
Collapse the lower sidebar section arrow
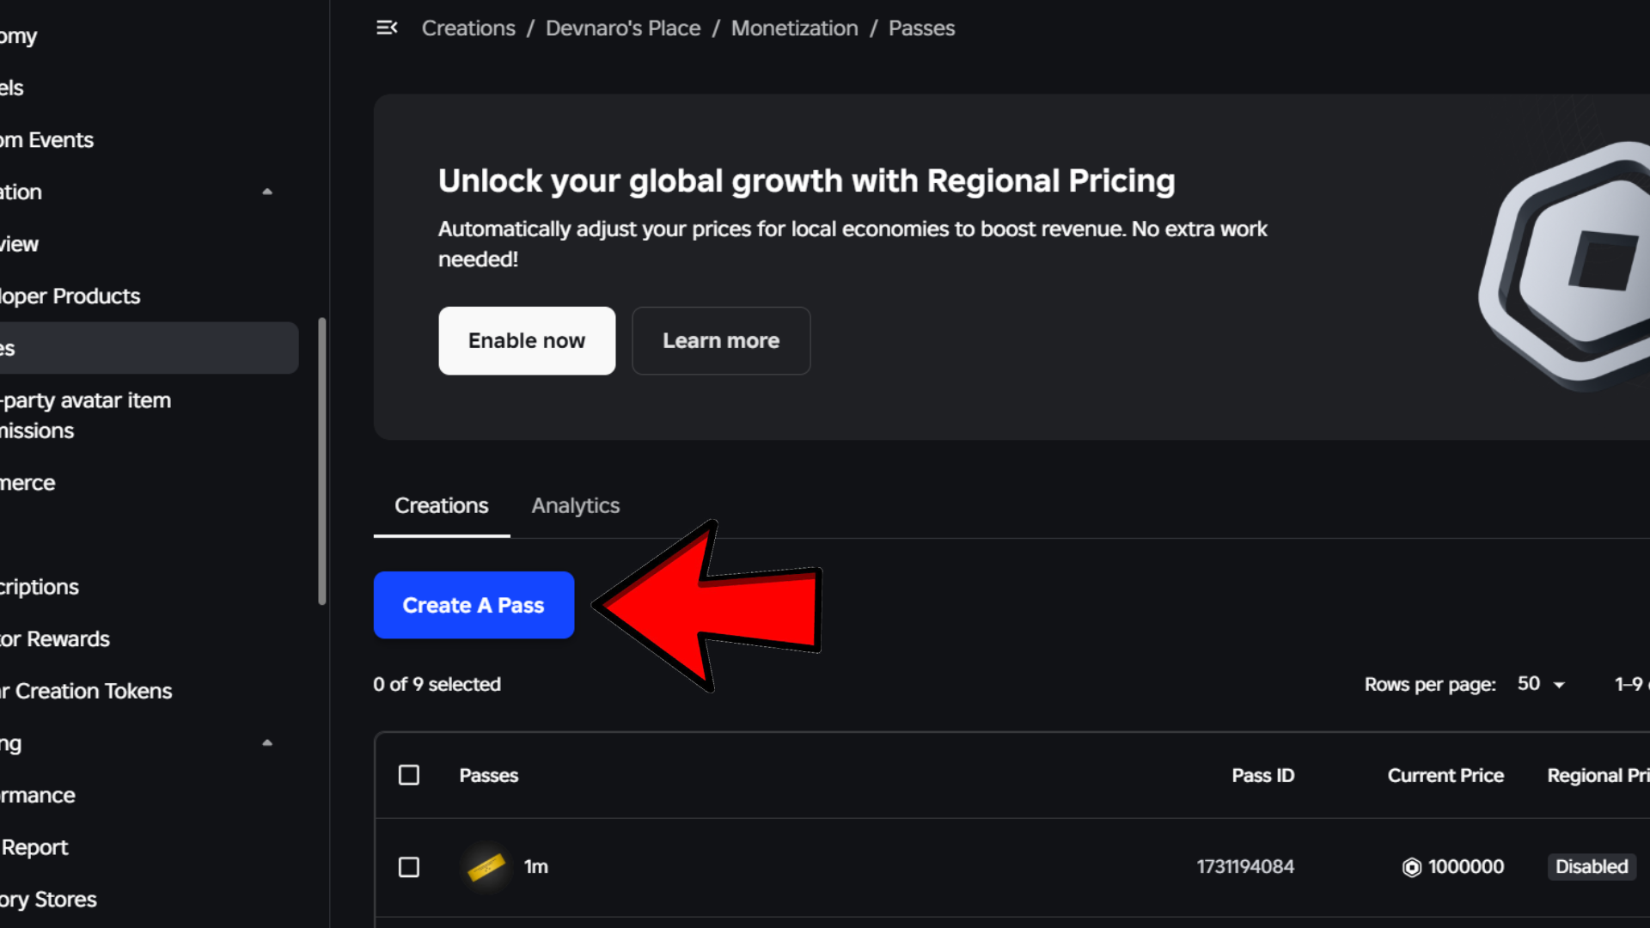click(x=267, y=743)
